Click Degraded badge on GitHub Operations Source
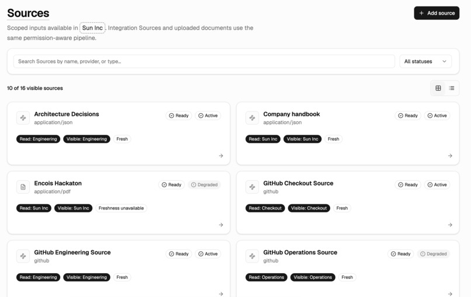 pos(434,253)
